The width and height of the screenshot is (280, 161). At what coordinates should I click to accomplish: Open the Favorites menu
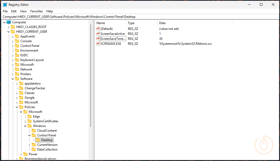[36, 11]
